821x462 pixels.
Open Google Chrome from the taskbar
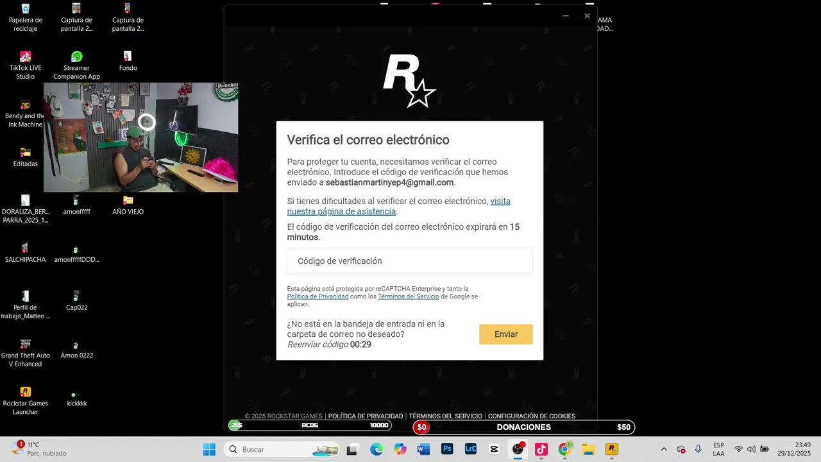(564, 449)
